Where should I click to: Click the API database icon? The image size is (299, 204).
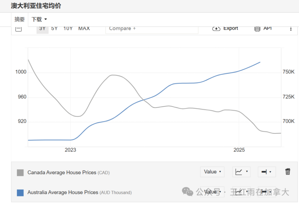(x=257, y=29)
